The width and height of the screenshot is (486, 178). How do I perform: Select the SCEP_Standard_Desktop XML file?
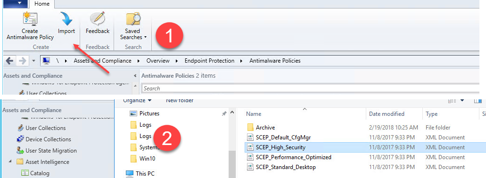coord(286,167)
